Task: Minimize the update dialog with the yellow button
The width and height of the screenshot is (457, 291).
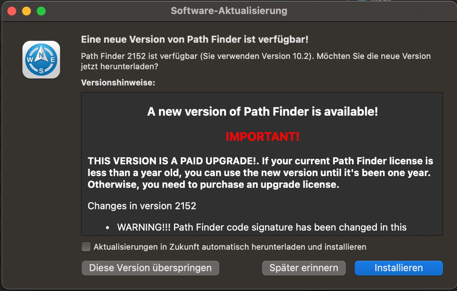Action: [x=26, y=11]
